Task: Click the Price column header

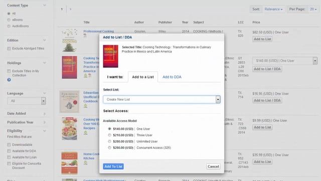Action: 256,22
